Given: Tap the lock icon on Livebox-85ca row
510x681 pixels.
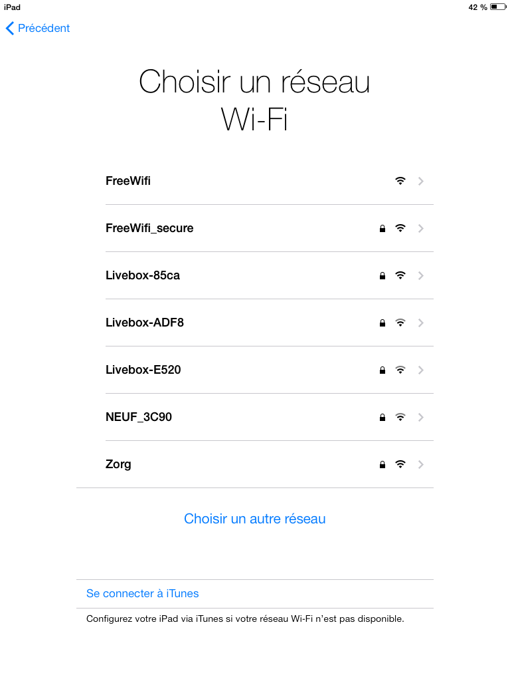Looking at the screenshot, I should (x=382, y=276).
